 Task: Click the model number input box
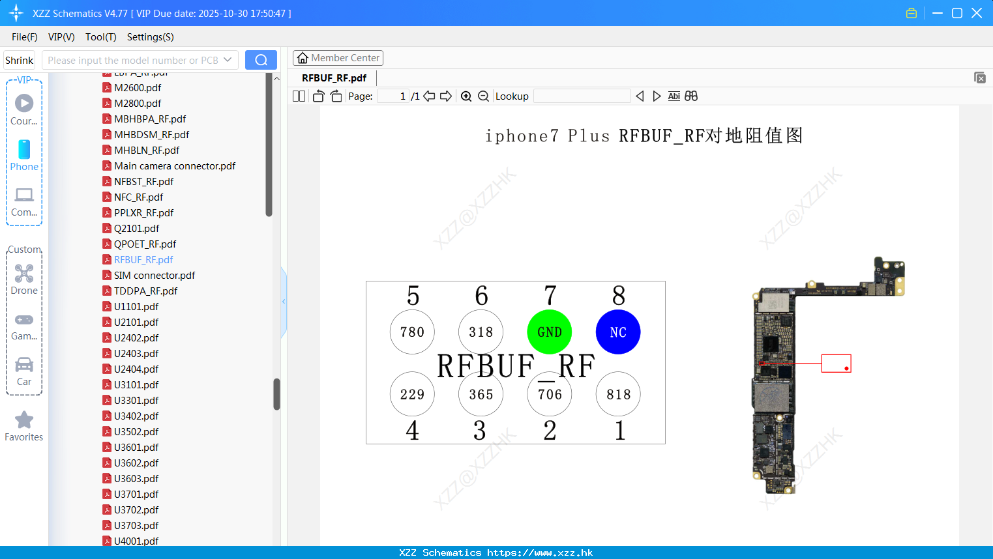pyautogui.click(x=133, y=60)
